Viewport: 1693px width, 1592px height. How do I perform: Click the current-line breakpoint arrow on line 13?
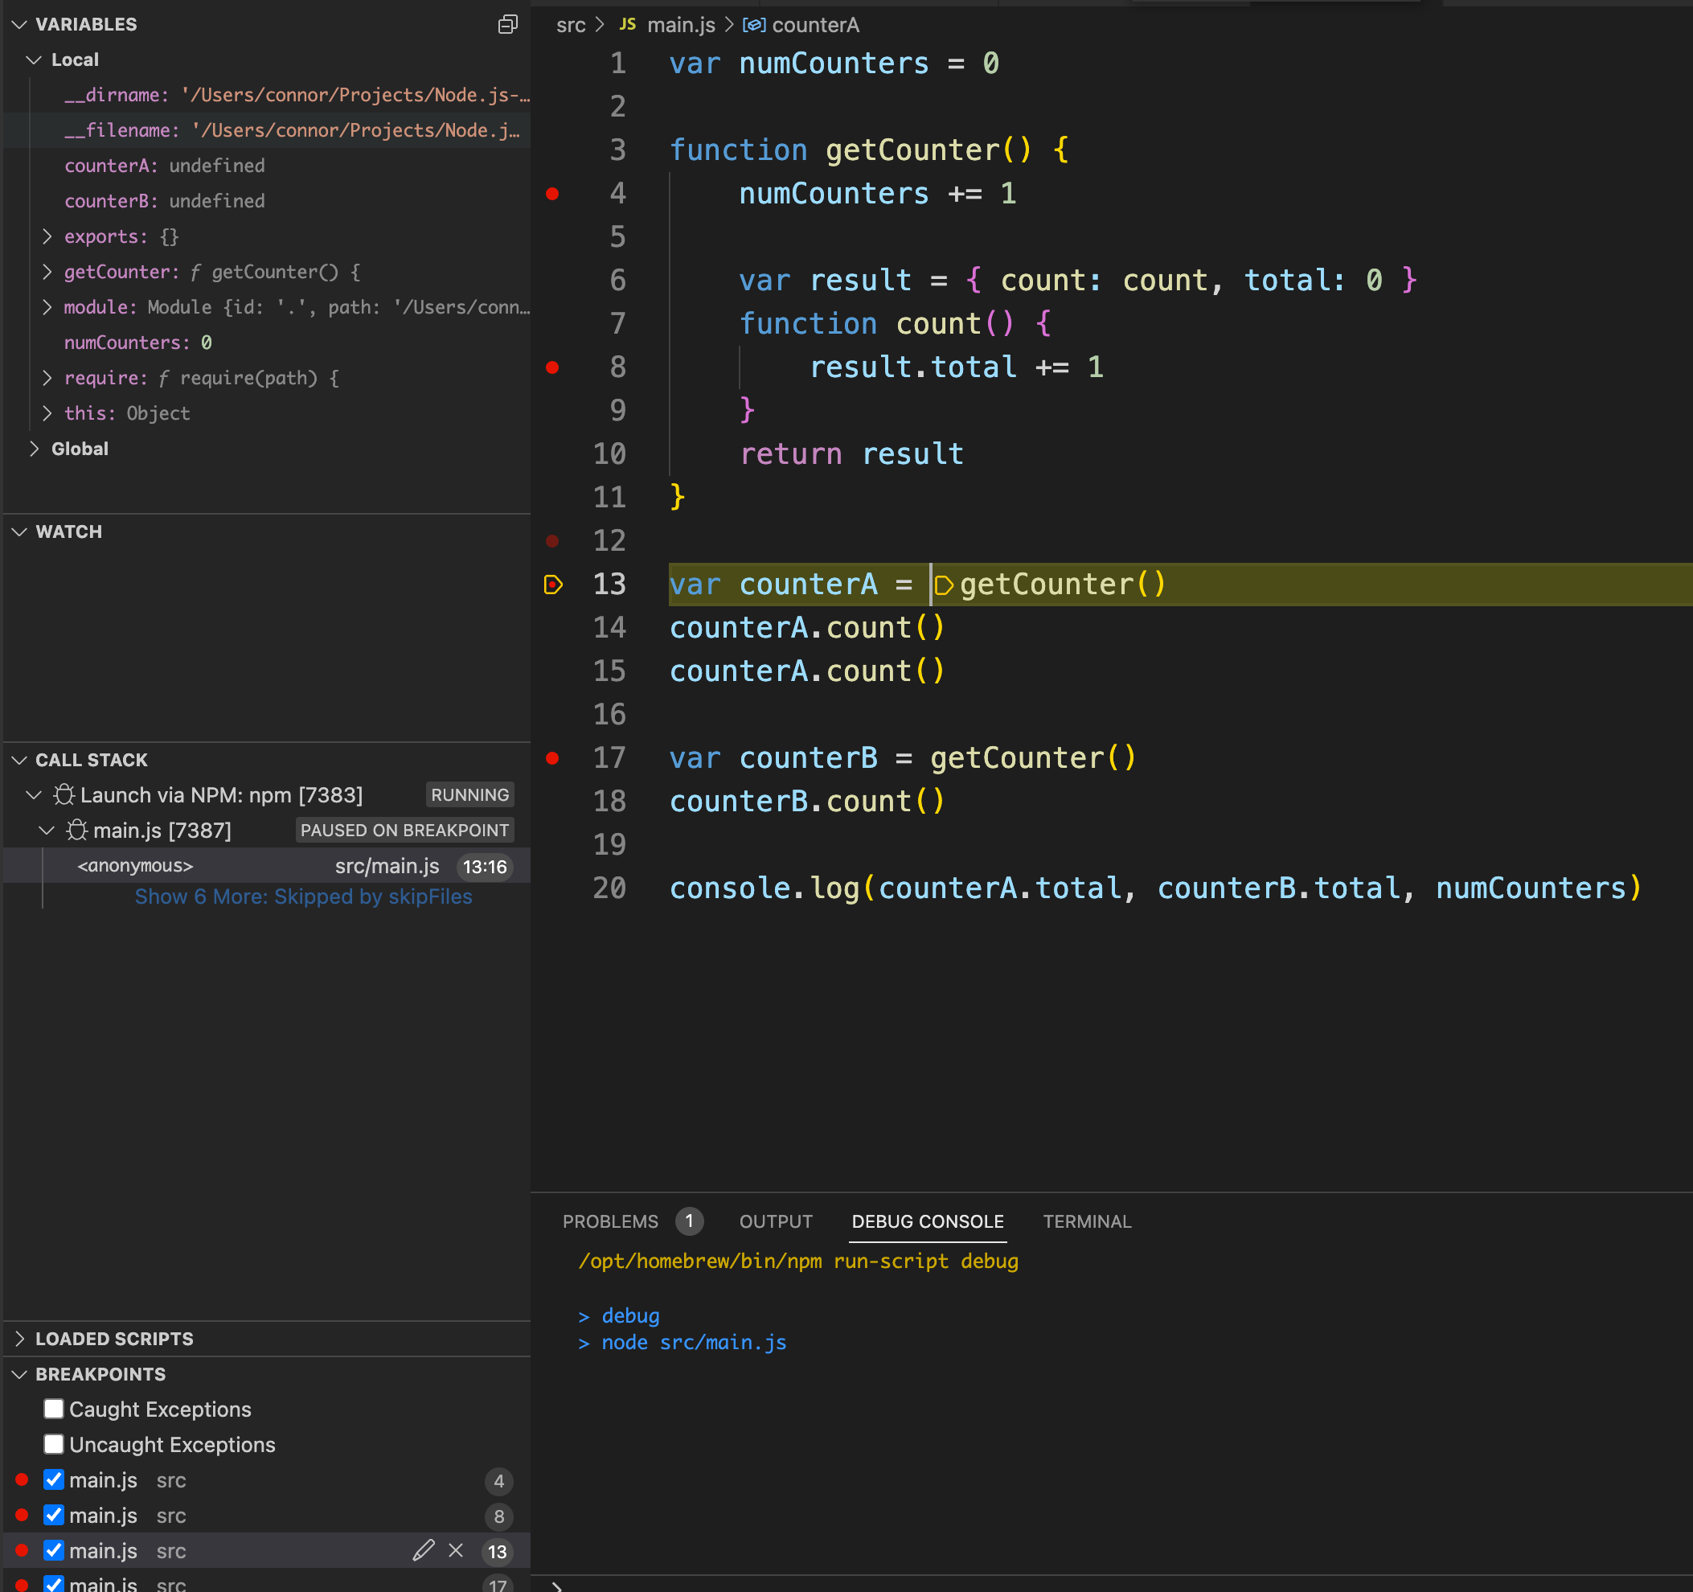click(x=553, y=585)
